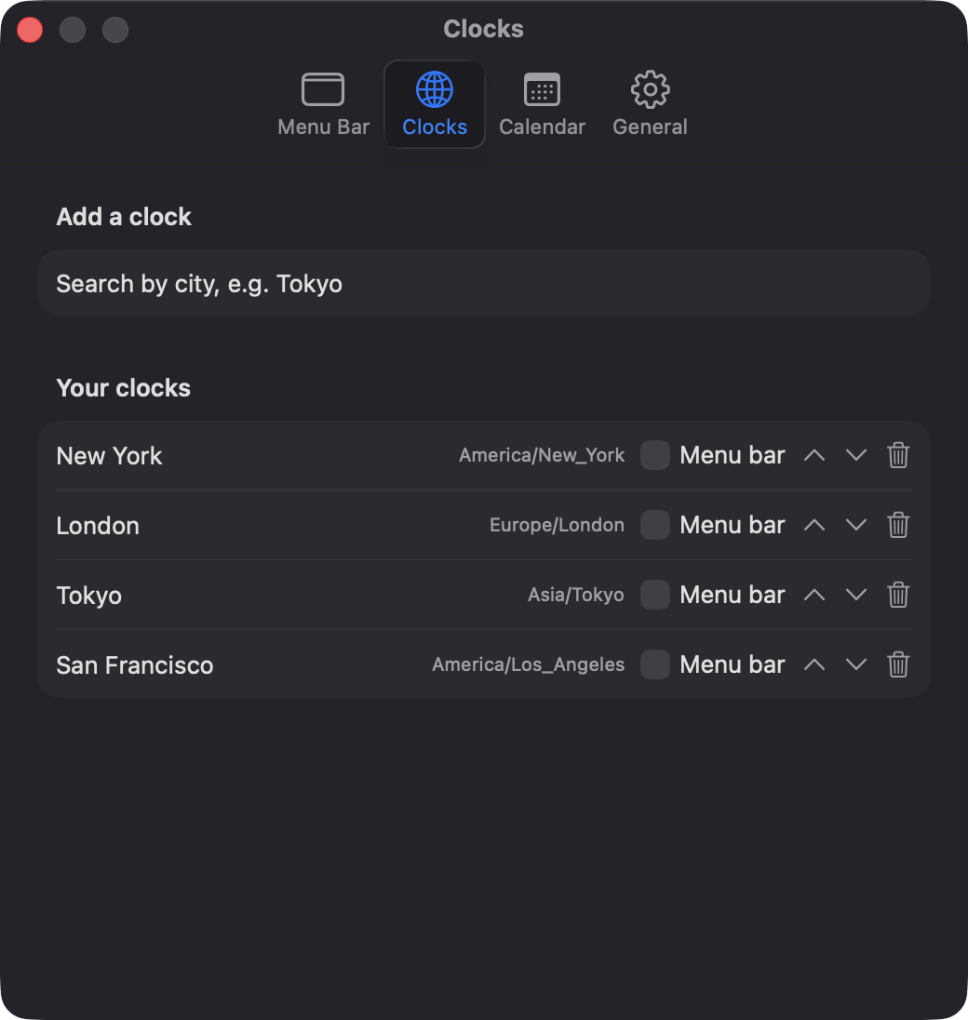Move San Francisco clock up

[814, 664]
